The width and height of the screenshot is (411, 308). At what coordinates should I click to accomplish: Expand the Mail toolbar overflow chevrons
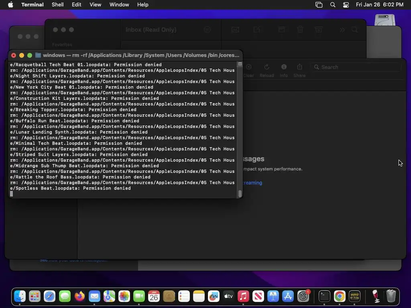pos(342,30)
